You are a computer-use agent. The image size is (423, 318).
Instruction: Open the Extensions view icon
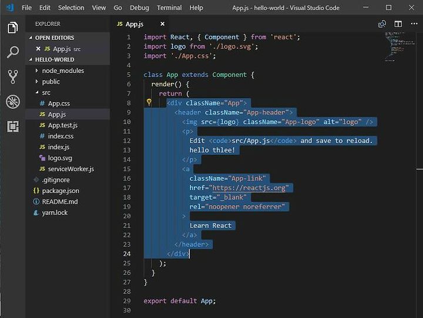click(x=13, y=126)
